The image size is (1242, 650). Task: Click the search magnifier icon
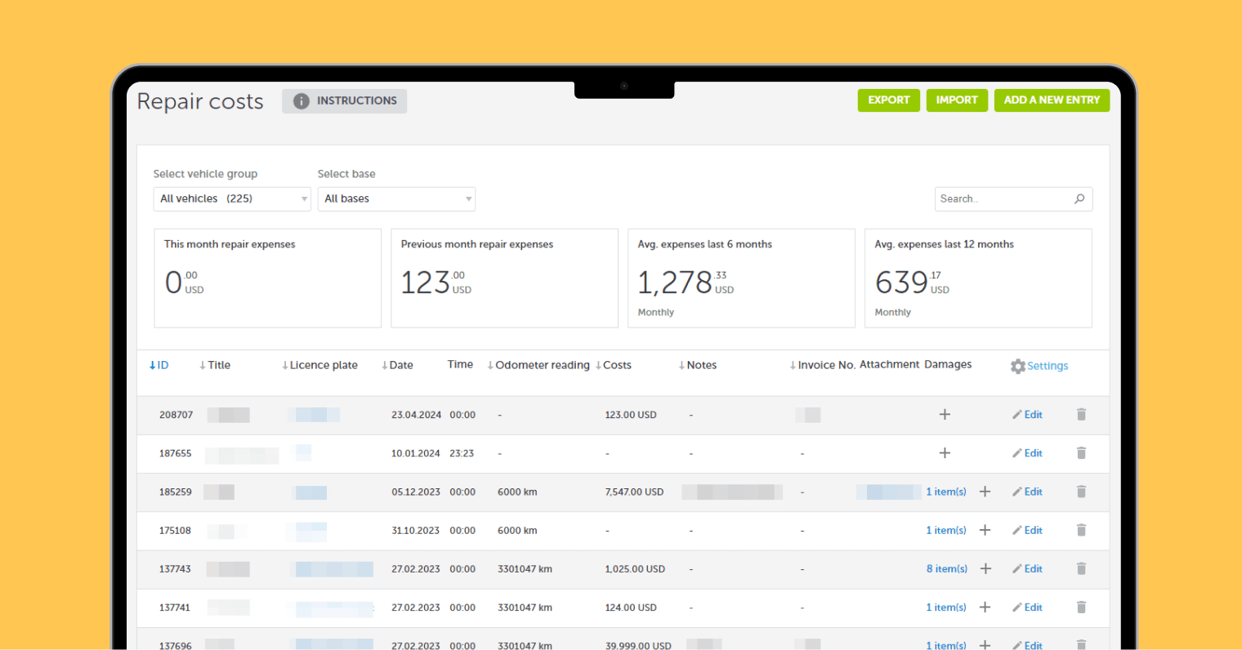tap(1079, 199)
